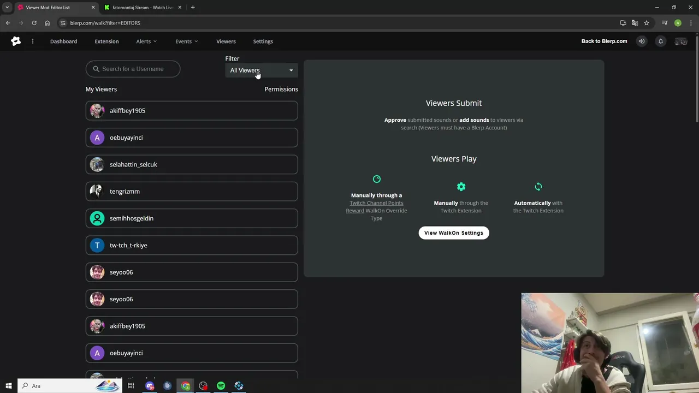Viewport: 699px width, 393px height.
Task: Open the media controls icon in Chrome toolbar
Action: pyautogui.click(x=665, y=23)
